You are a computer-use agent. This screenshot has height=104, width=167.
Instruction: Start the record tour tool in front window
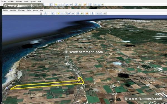click(73, 13)
